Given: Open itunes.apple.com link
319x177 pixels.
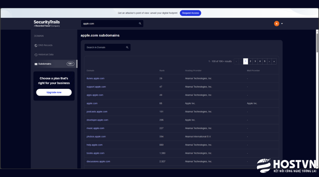Looking at the screenshot, I should pyautogui.click(x=95, y=79).
